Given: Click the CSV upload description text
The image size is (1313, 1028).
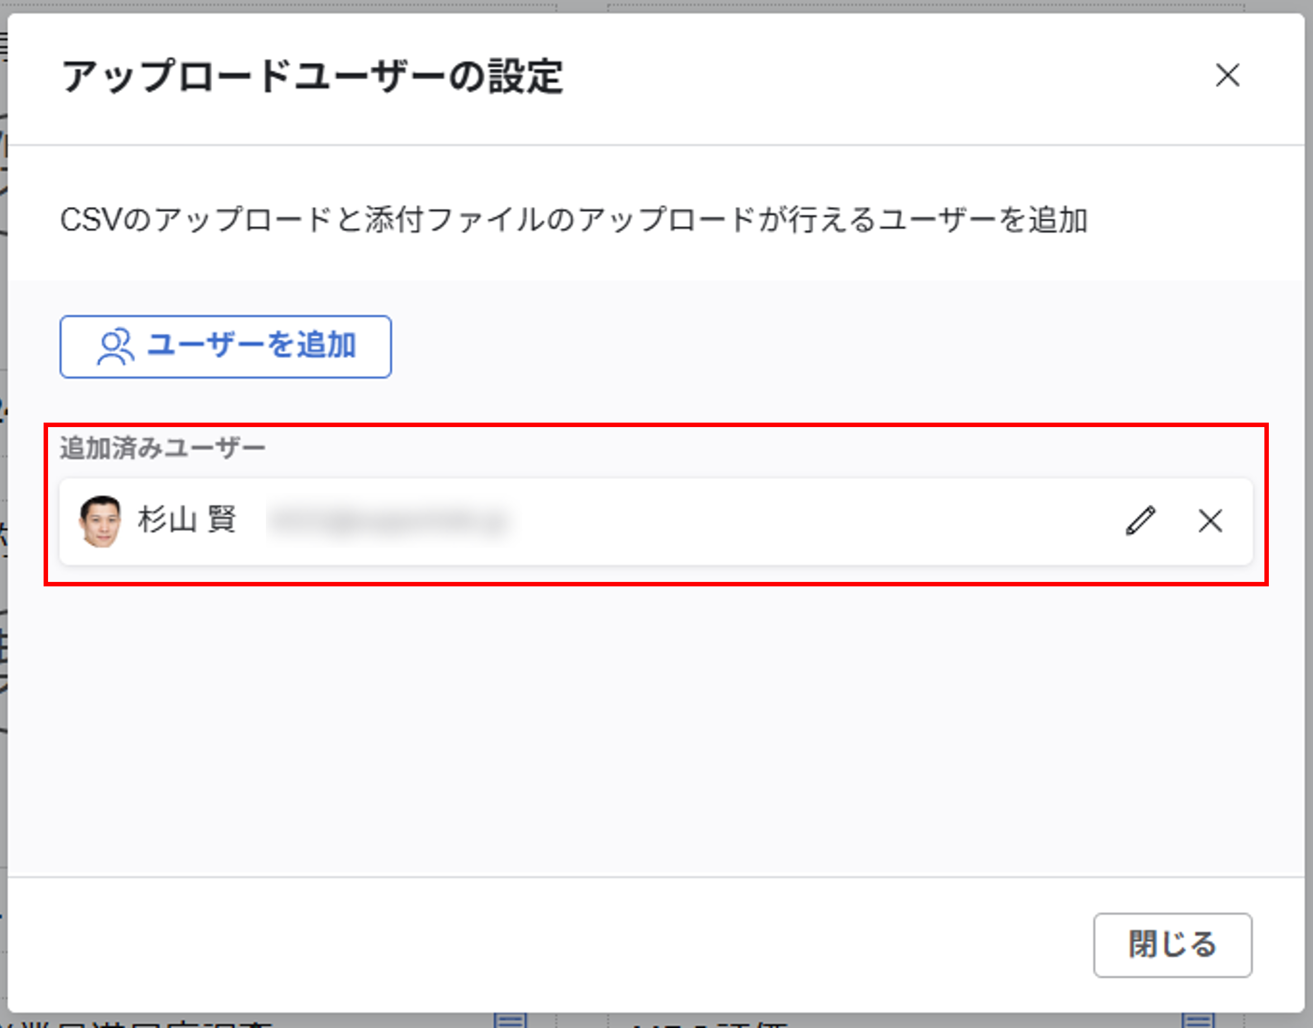Looking at the screenshot, I should pos(573,220).
